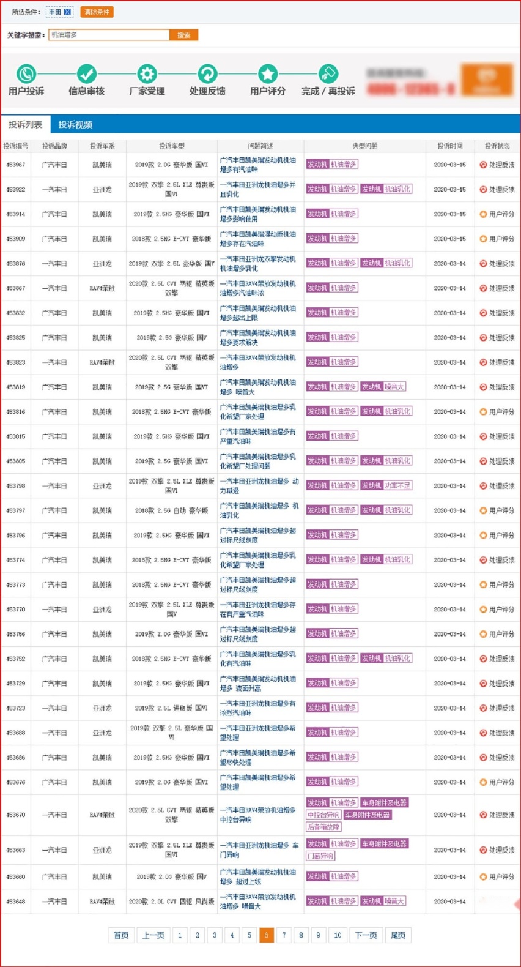Go to page 10 in pagination
This screenshot has width=521, height=967.
click(338, 935)
